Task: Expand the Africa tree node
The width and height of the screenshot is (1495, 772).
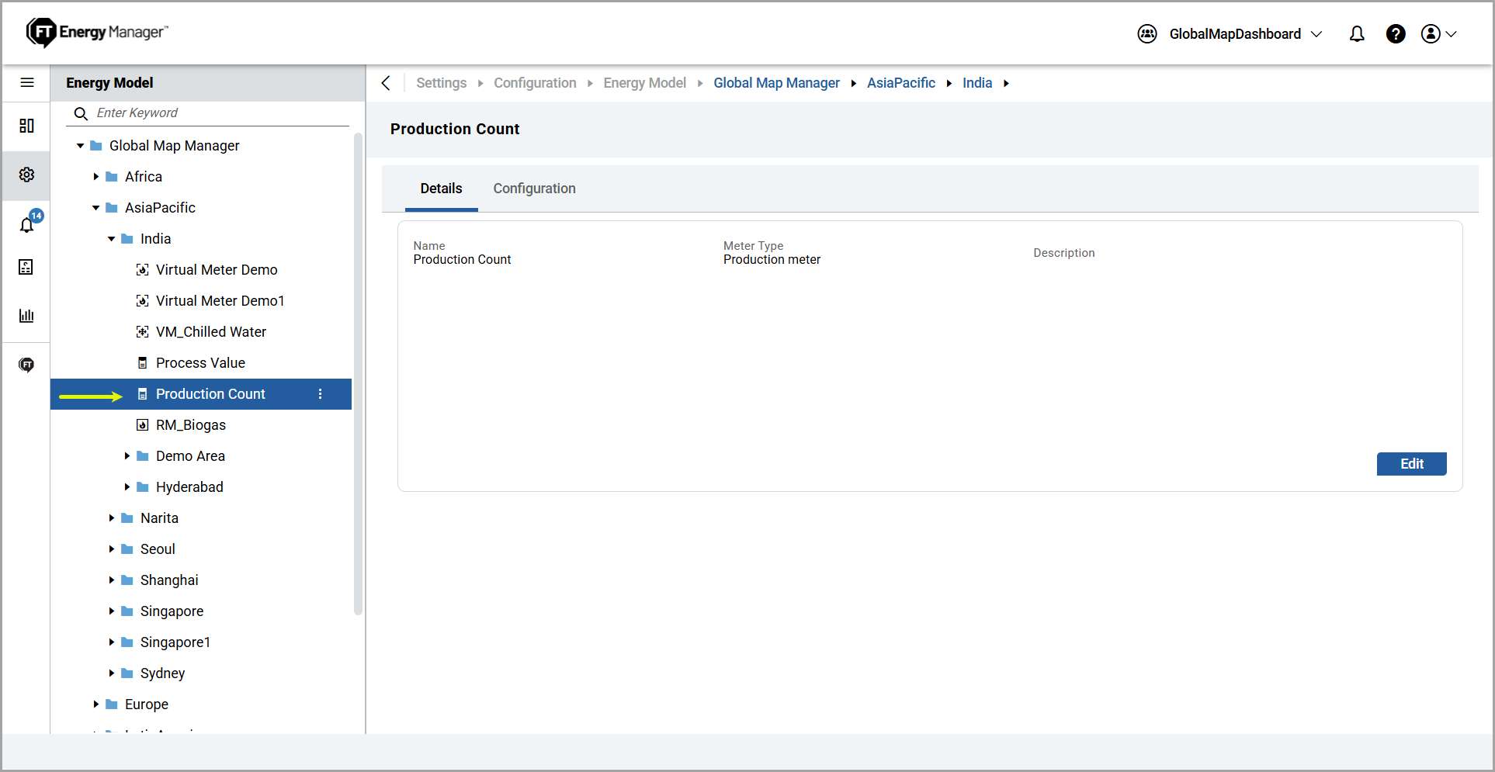Action: pos(95,177)
